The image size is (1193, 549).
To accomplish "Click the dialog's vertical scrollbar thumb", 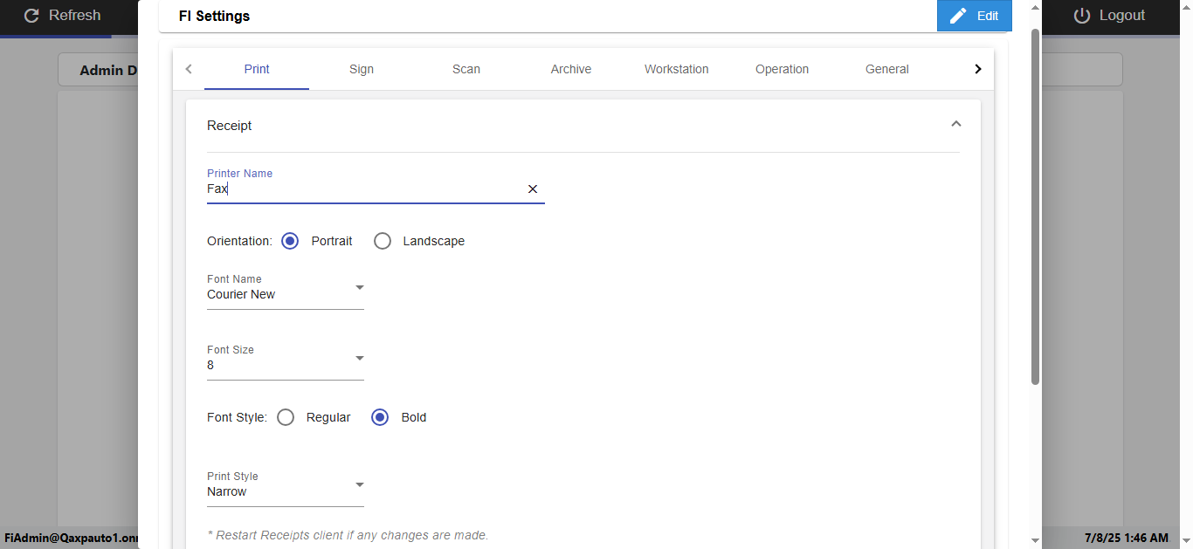I will click(1035, 206).
